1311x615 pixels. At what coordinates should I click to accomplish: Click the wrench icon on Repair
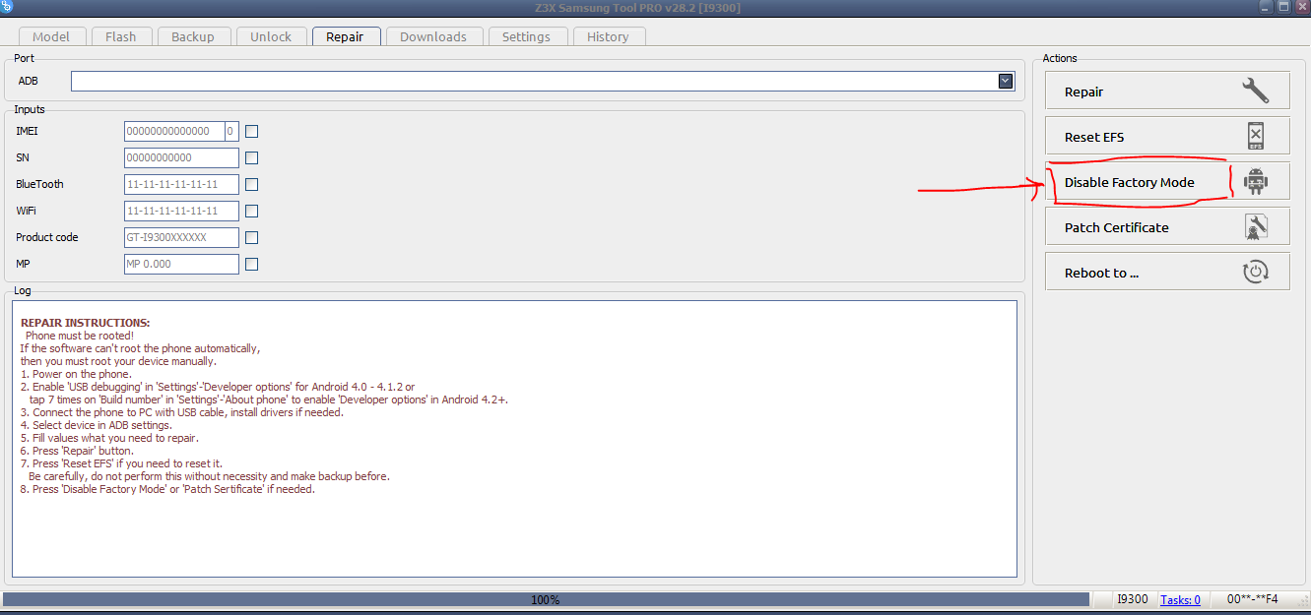[1255, 91]
